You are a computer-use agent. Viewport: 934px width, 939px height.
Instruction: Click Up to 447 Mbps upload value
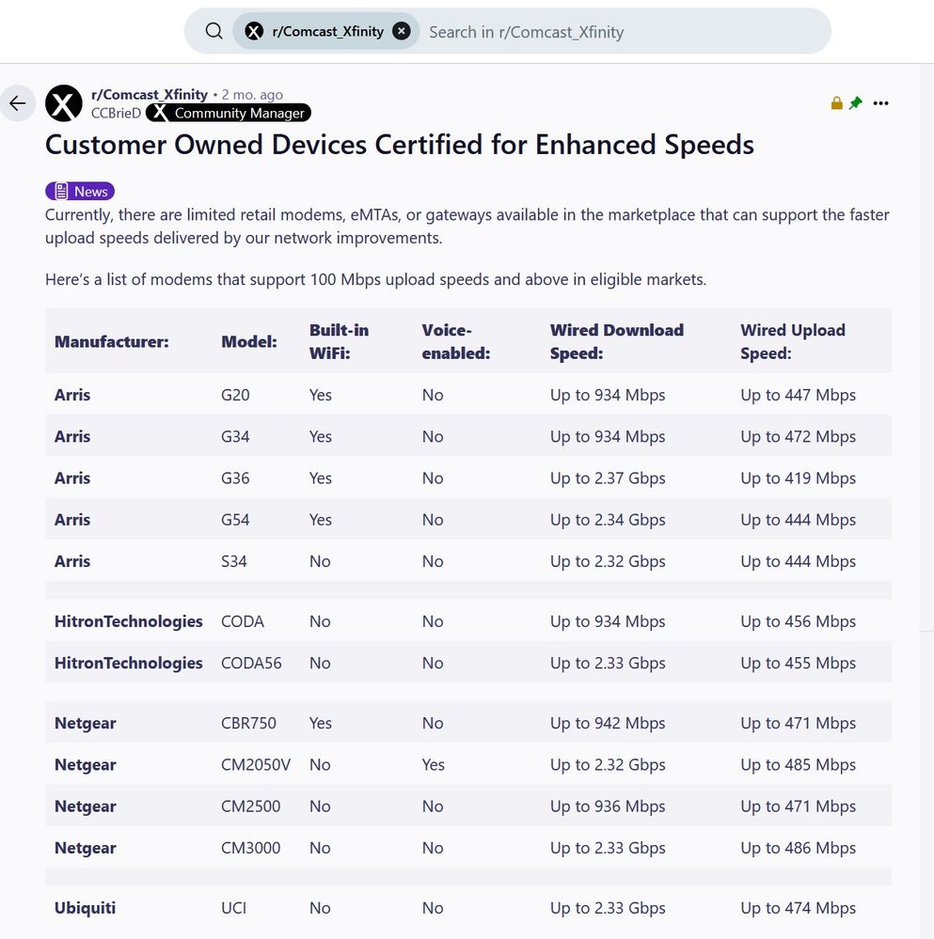click(798, 395)
